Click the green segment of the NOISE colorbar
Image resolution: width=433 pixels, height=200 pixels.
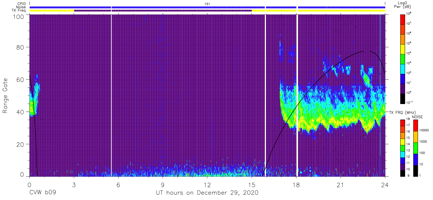[x=415, y=148]
